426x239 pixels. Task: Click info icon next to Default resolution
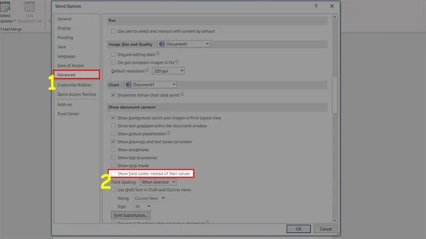pos(147,70)
